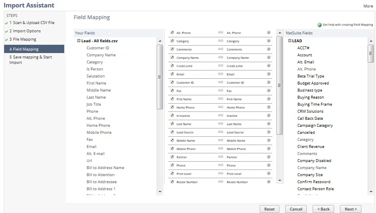Remove the Company Name mapping row
The width and height of the screenshot is (376, 213).
(269, 57)
